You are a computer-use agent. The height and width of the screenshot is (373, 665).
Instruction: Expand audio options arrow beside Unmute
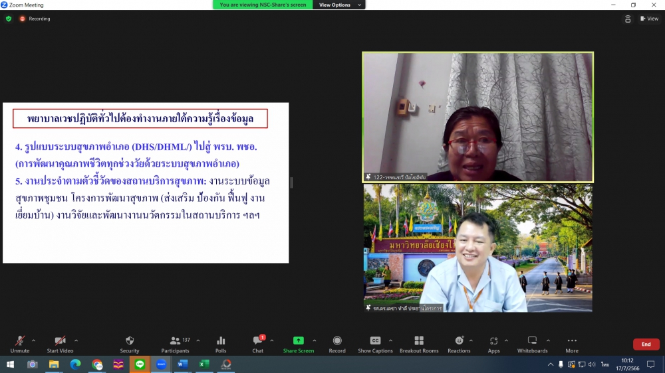click(x=36, y=340)
